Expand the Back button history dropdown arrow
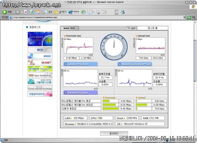 coord(13,12)
